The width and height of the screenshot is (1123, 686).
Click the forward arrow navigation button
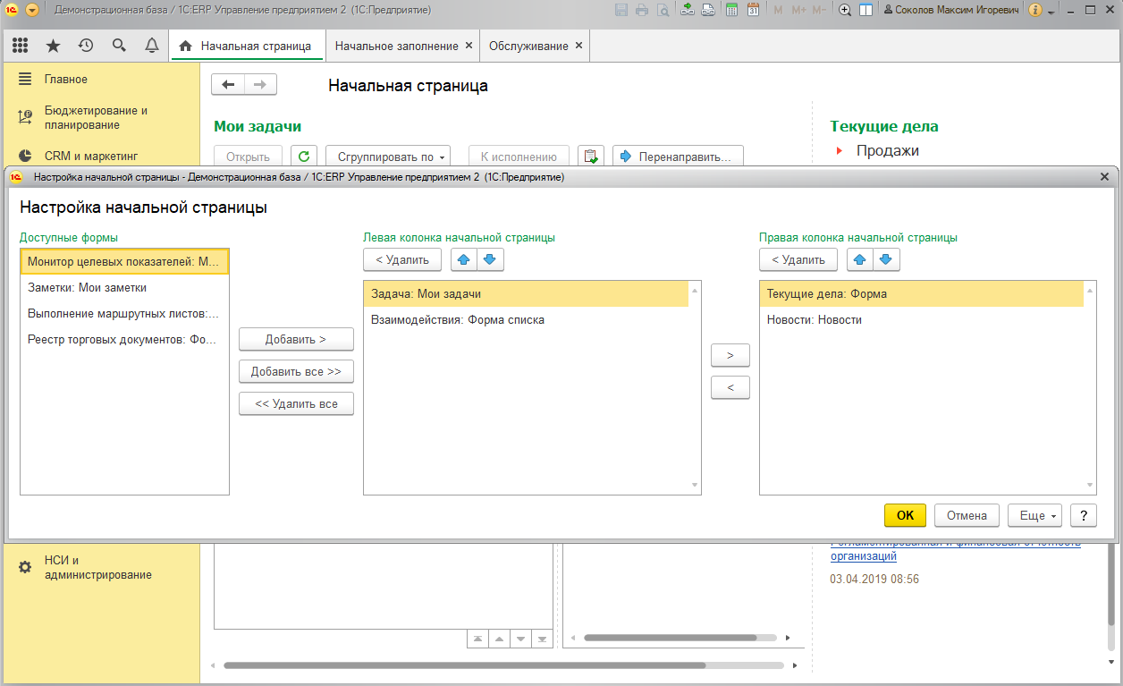[x=260, y=84]
